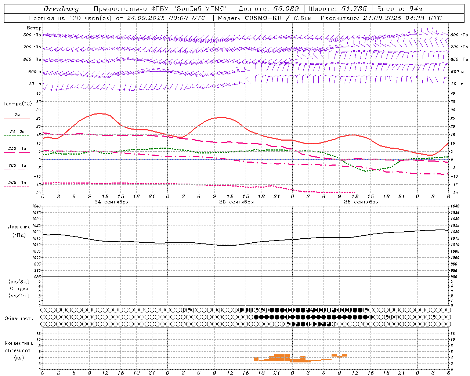Click the 'Высота: 94м' header field

click(400, 9)
